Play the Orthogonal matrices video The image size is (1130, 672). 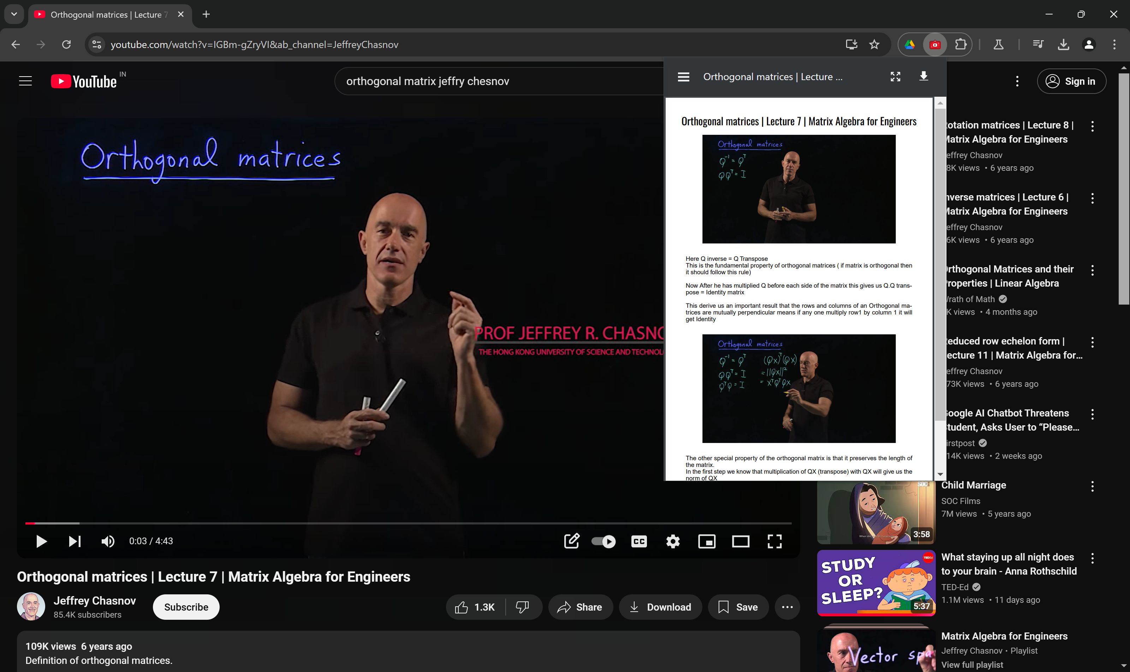pyautogui.click(x=41, y=541)
